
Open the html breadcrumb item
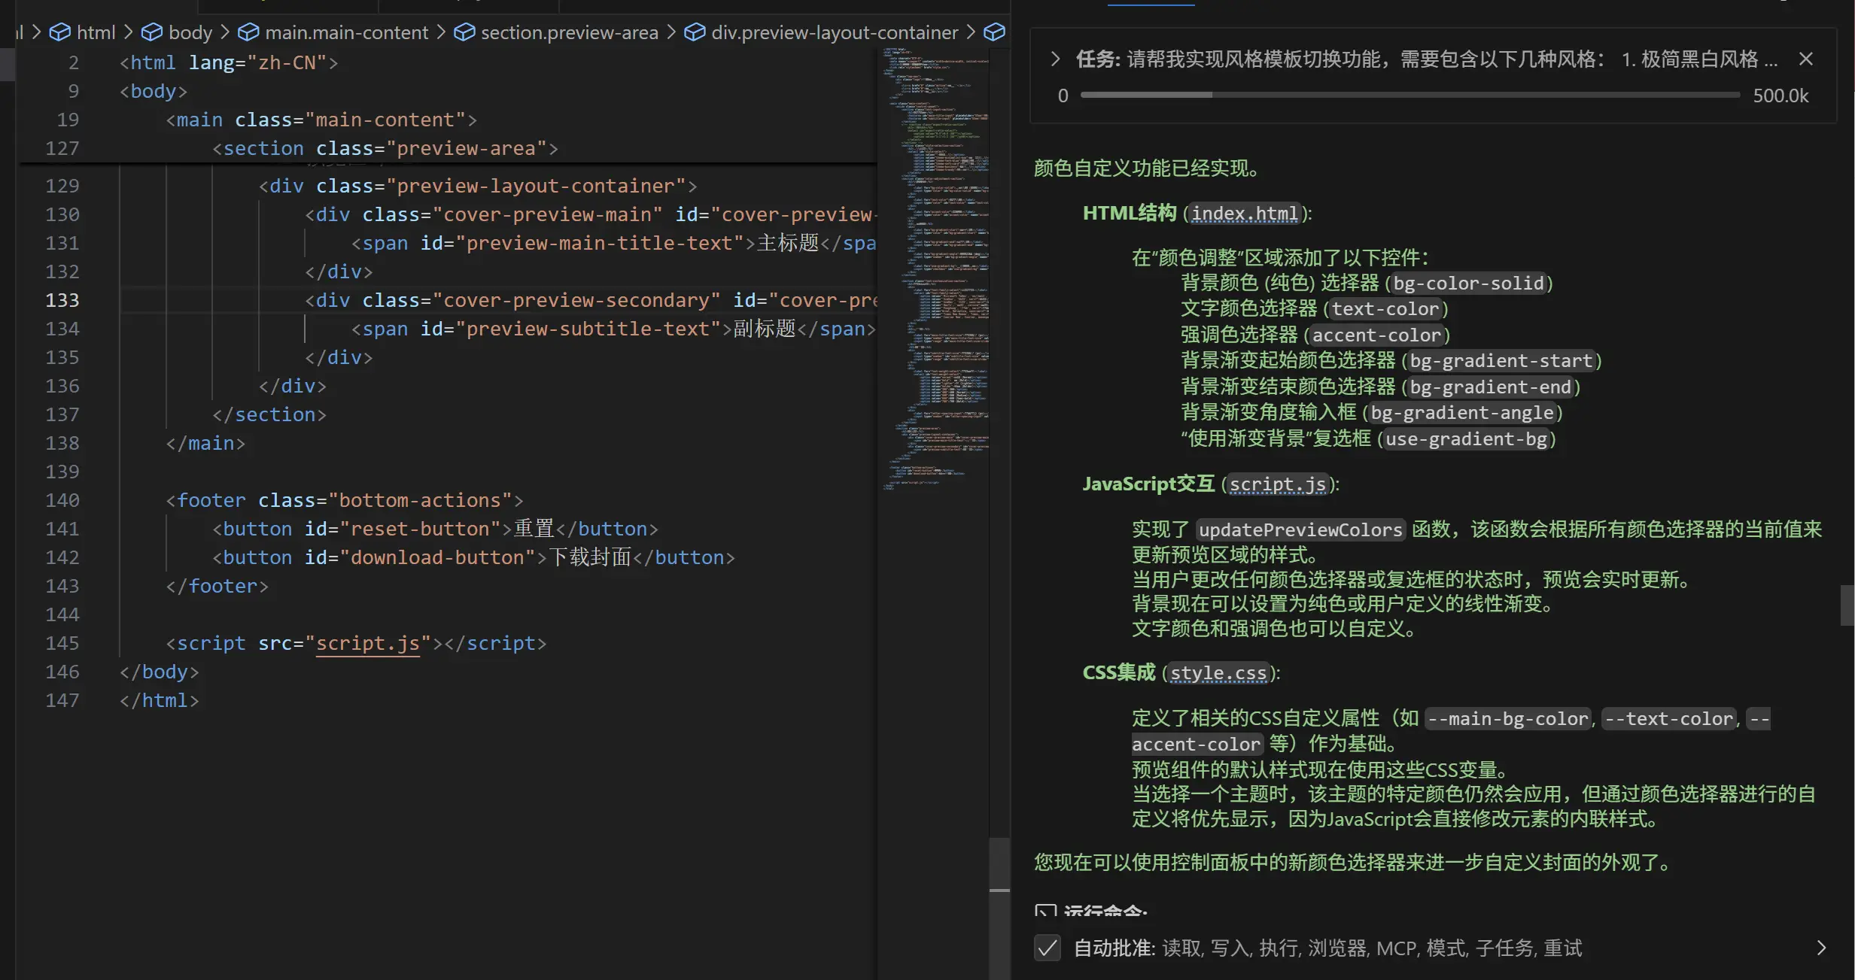82,32
